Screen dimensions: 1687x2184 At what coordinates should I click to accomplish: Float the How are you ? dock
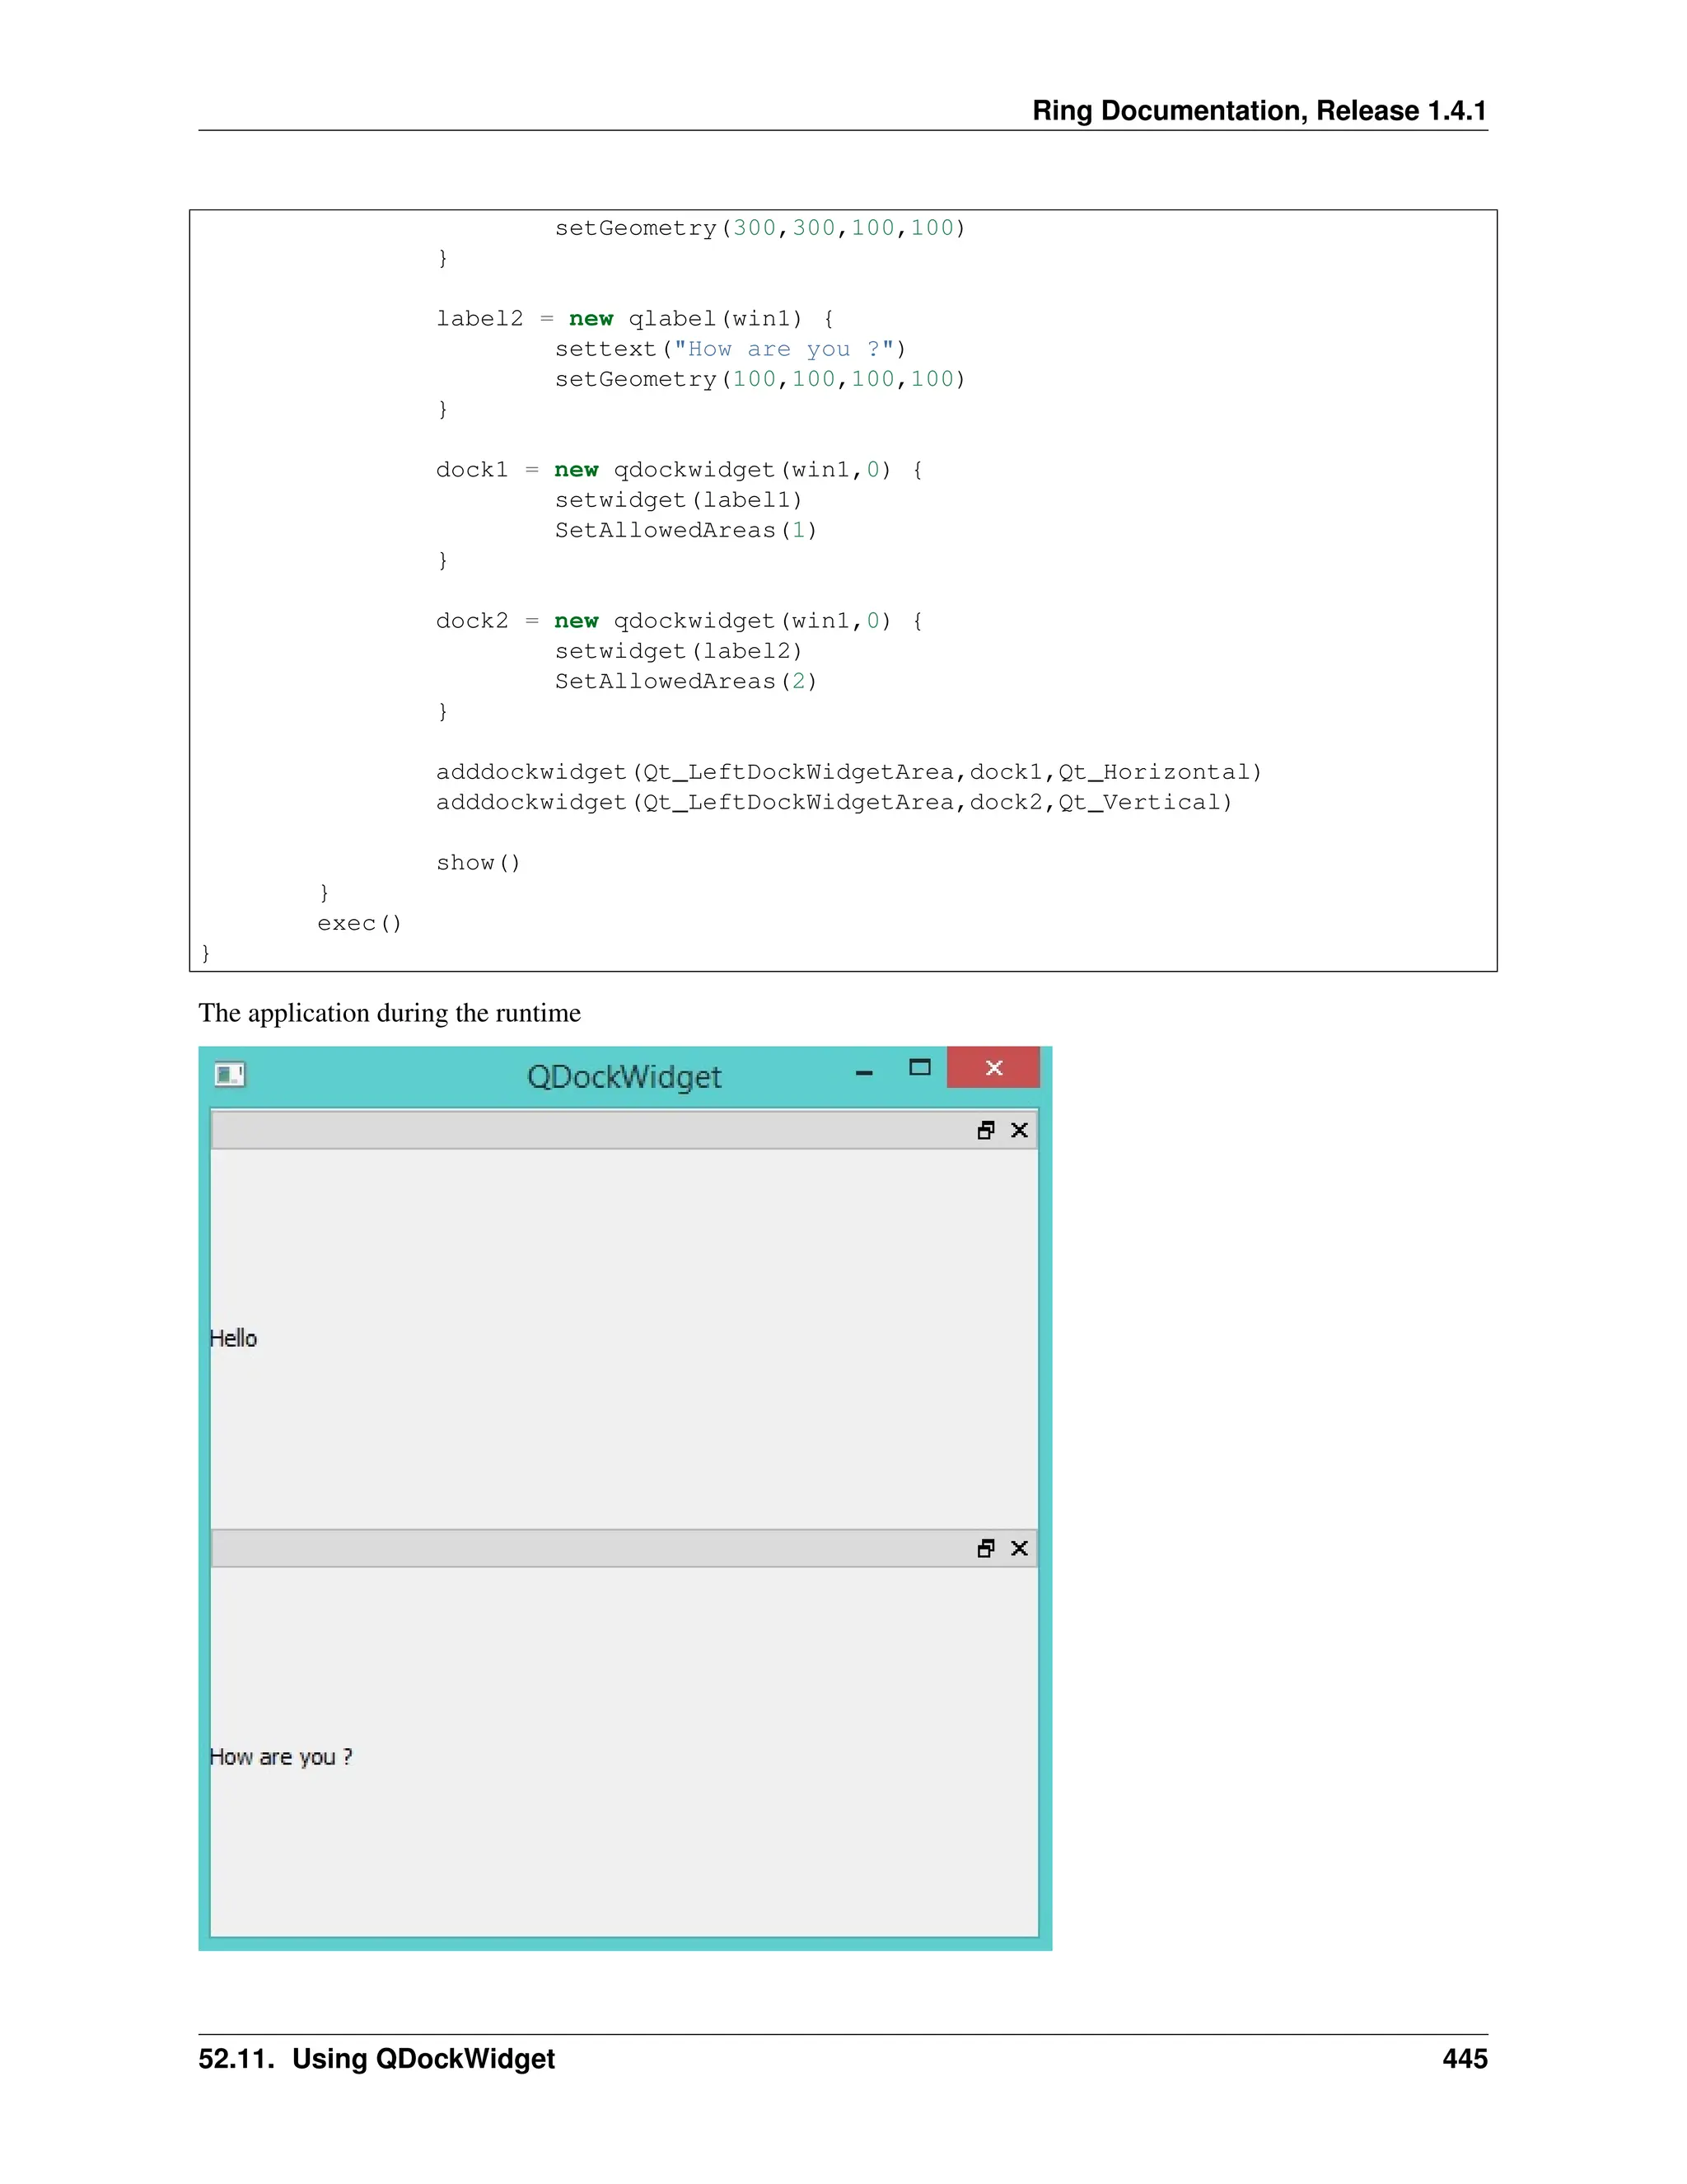coord(985,1548)
